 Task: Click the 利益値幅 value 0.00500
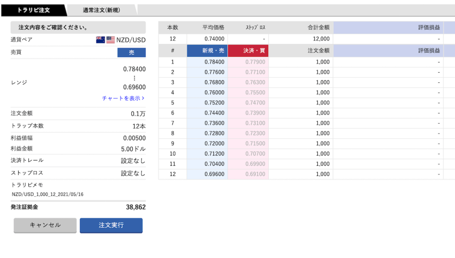134,138
